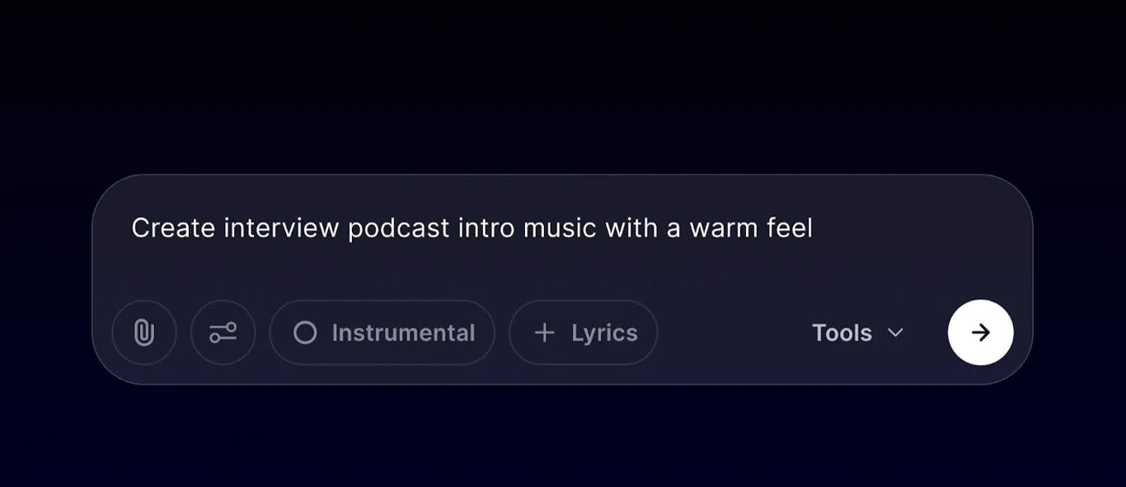
Task: Click the chevron next to Tools
Action: point(895,333)
